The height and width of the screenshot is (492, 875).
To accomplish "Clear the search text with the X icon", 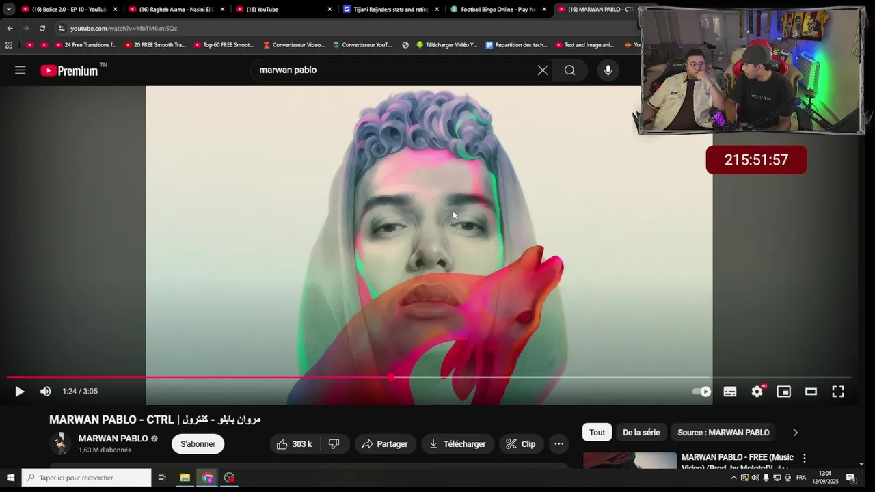I will pos(543,70).
